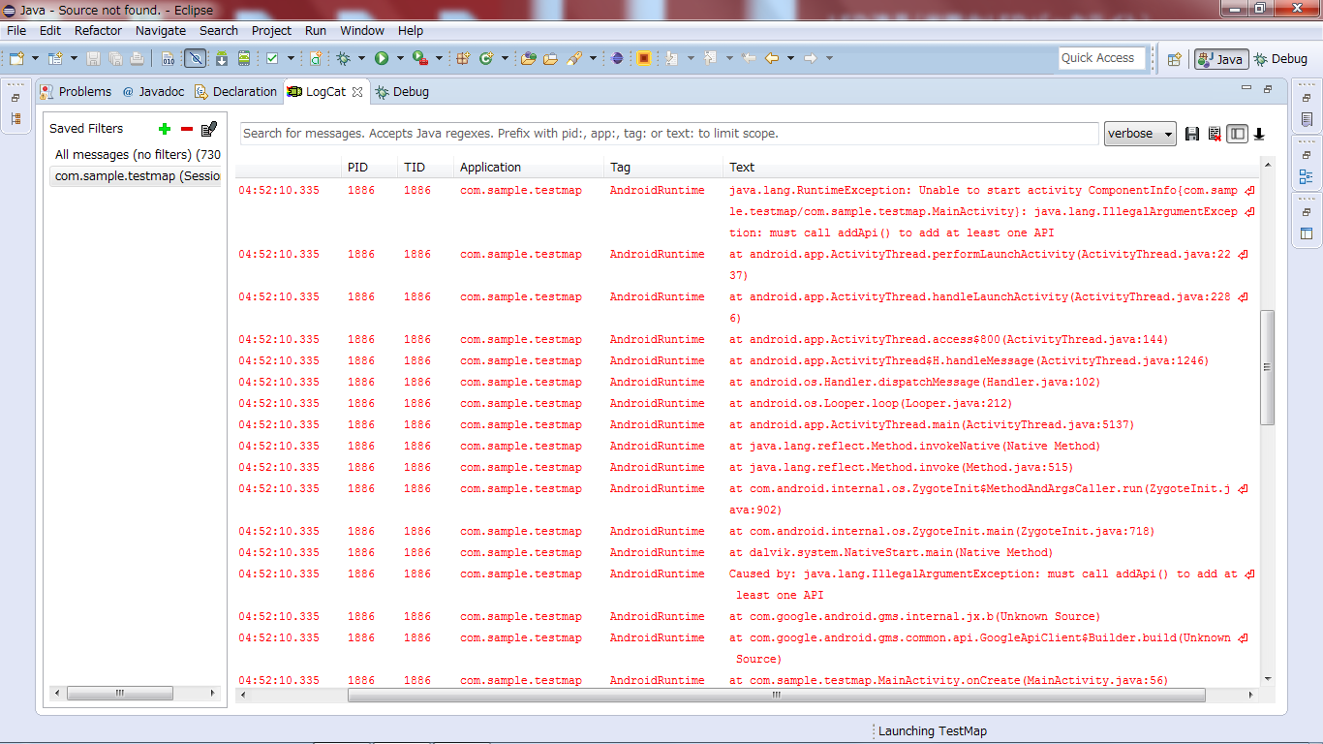This screenshot has height=744, width=1323.
Task: Select the com.sample.testmap session filter
Action: pyautogui.click(x=136, y=175)
